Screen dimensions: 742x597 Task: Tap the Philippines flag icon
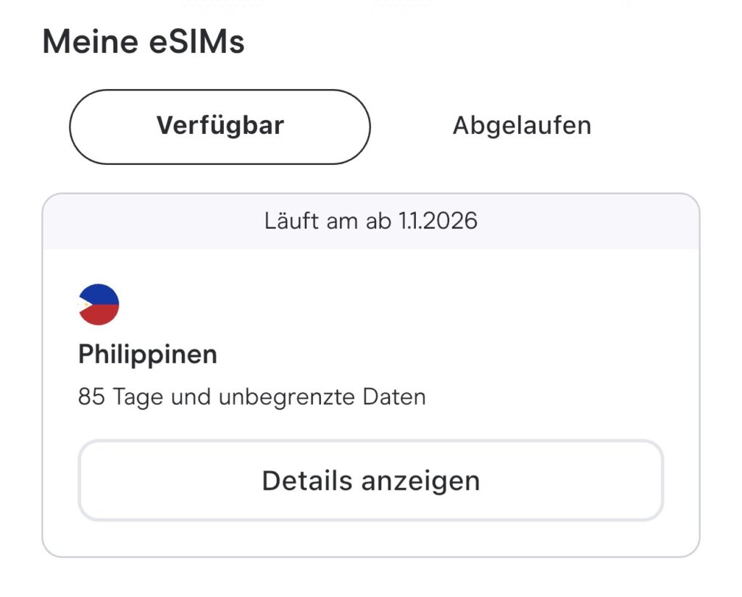pyautogui.click(x=99, y=305)
